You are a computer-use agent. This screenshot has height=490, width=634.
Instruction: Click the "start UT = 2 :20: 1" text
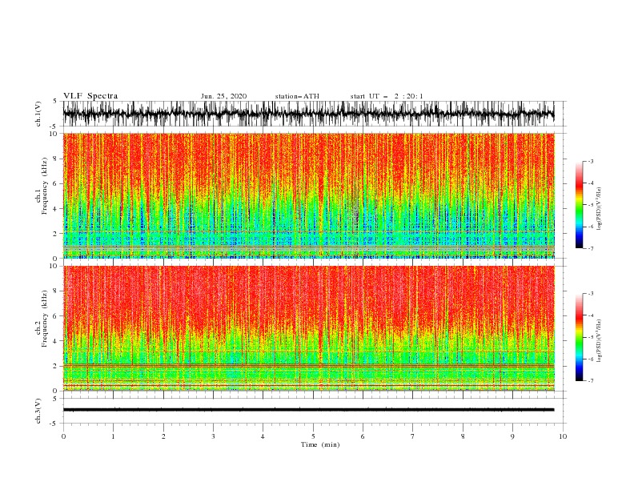point(387,96)
